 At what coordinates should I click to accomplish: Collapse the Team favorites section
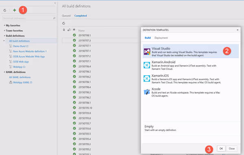coord(4,31)
